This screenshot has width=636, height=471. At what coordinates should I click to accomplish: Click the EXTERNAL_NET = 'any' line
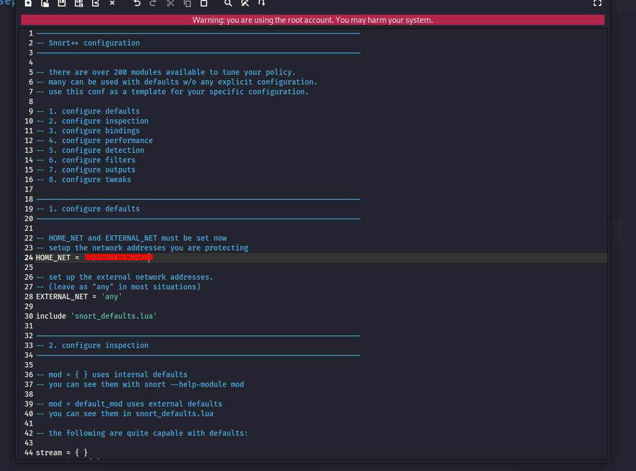pyautogui.click(x=79, y=297)
